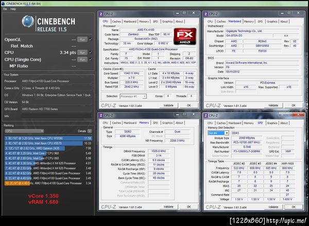Select the Intel Xeon CPU X5570 ranking row
This screenshot has height=226, width=309.
tap(48, 143)
